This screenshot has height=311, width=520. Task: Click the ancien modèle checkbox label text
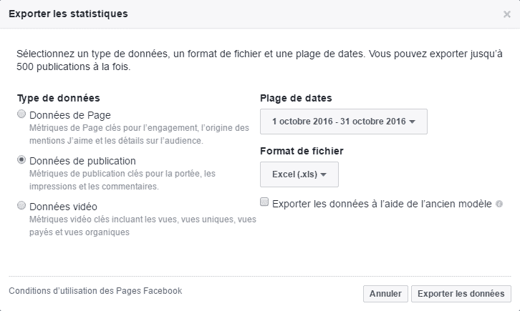(x=382, y=204)
